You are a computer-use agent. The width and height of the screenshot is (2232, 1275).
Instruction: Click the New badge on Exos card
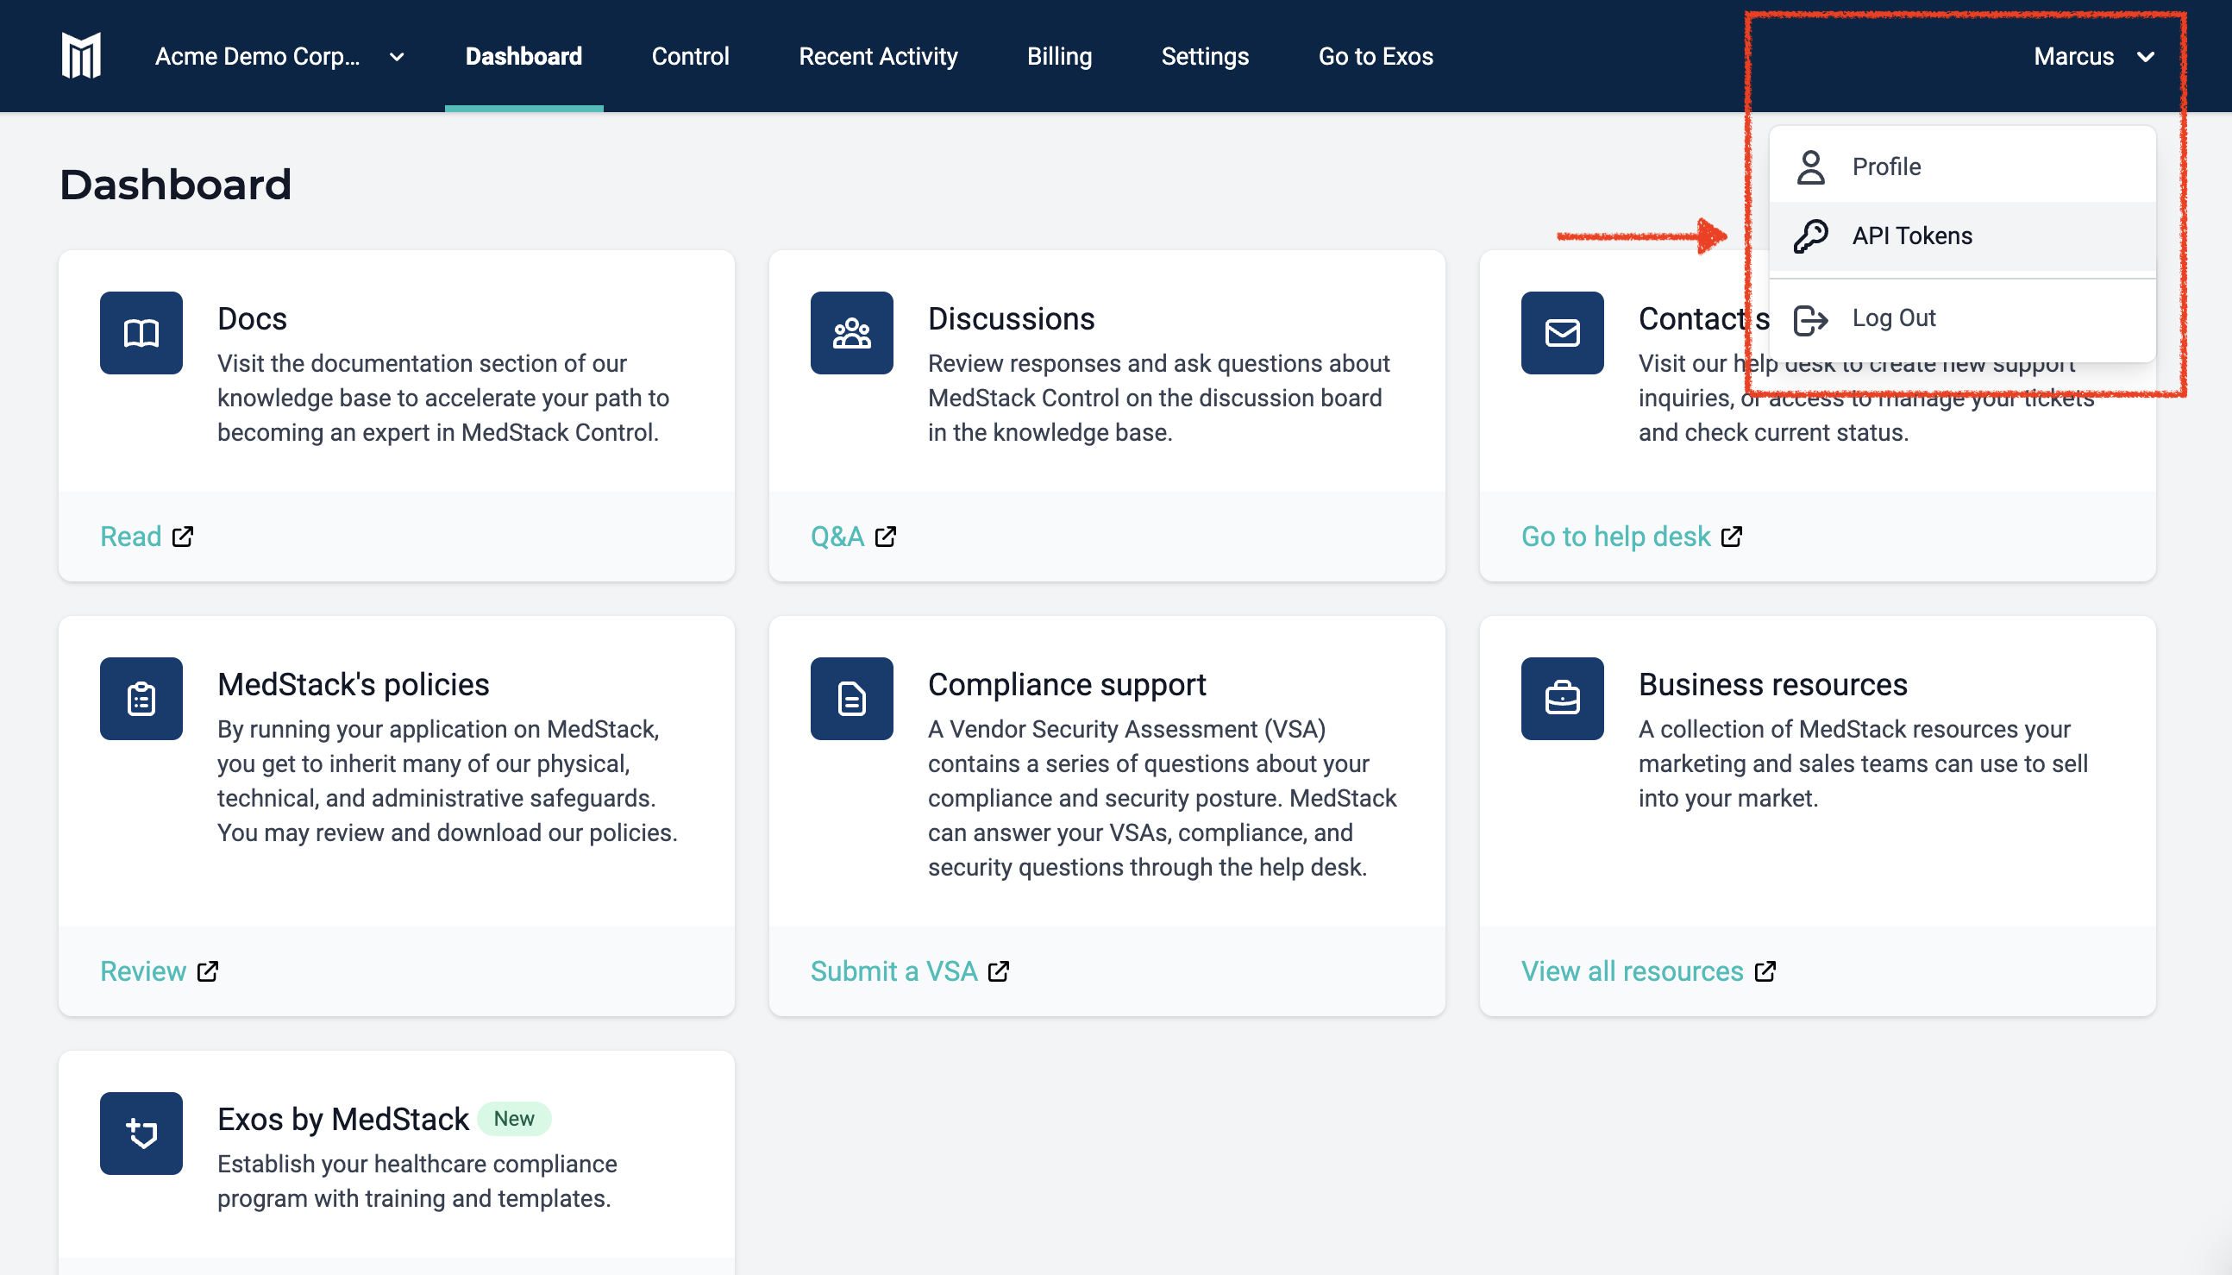click(514, 1119)
